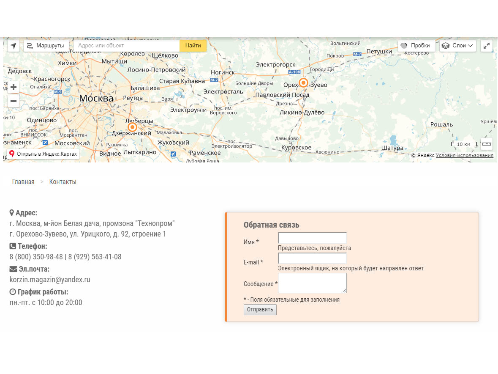
Task: Toggle the Пробки traffic layer
Action: [x=416, y=46]
